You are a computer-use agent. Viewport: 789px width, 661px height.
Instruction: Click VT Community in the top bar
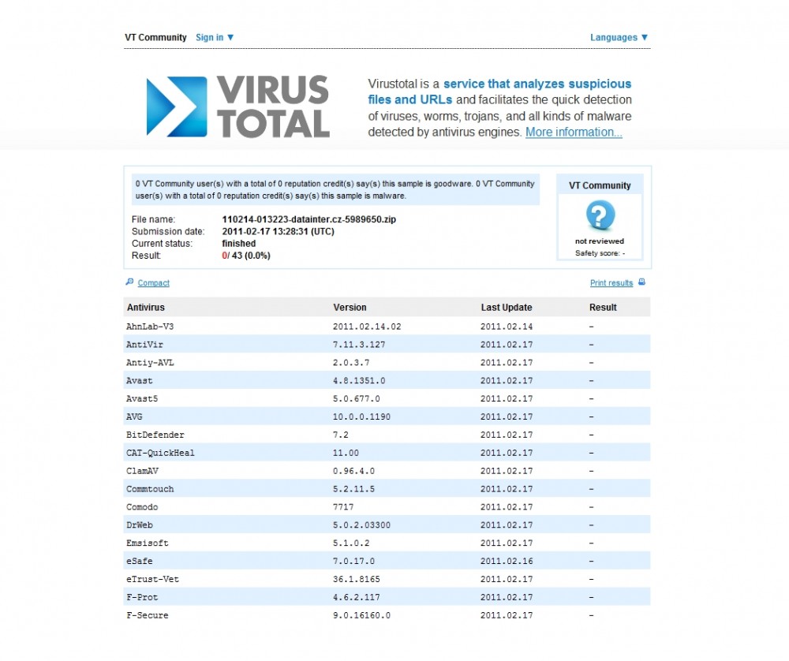pos(155,37)
